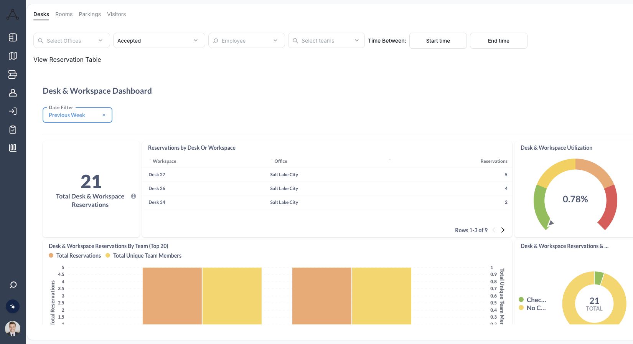Select the Desk 34 row
Image resolution: width=633 pixels, height=344 pixels.
pos(328,202)
